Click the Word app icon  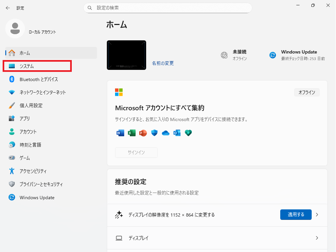[120, 133]
